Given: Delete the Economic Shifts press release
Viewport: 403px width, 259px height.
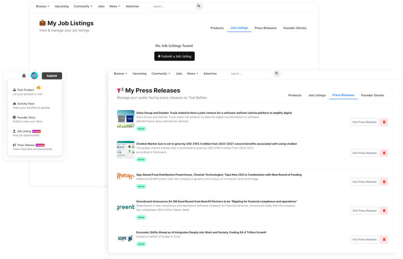Looking at the screenshot, I should pyautogui.click(x=384, y=239).
